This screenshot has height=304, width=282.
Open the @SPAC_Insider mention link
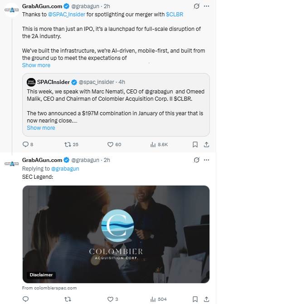pyautogui.click(x=66, y=15)
